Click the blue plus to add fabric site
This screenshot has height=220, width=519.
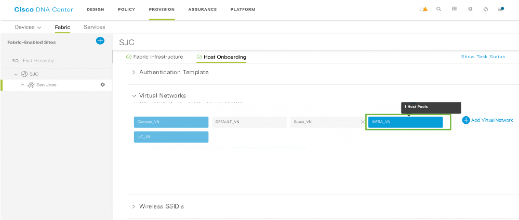pos(100,40)
